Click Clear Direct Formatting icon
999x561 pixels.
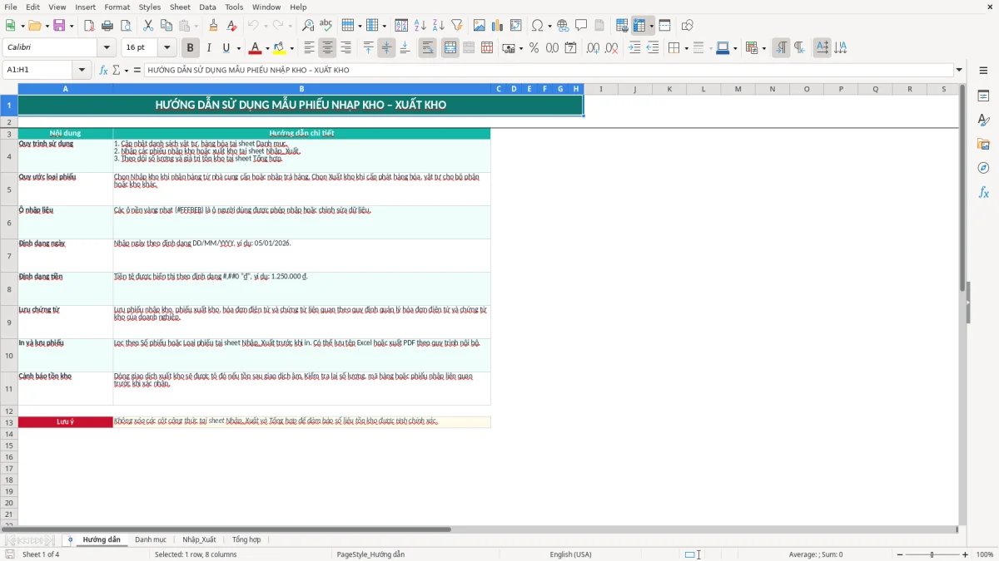click(232, 26)
